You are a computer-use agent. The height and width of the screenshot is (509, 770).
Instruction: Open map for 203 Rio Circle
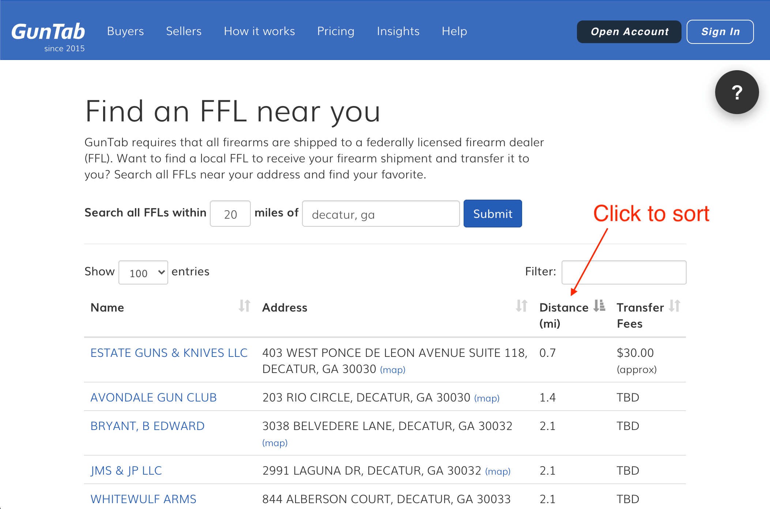[487, 398]
